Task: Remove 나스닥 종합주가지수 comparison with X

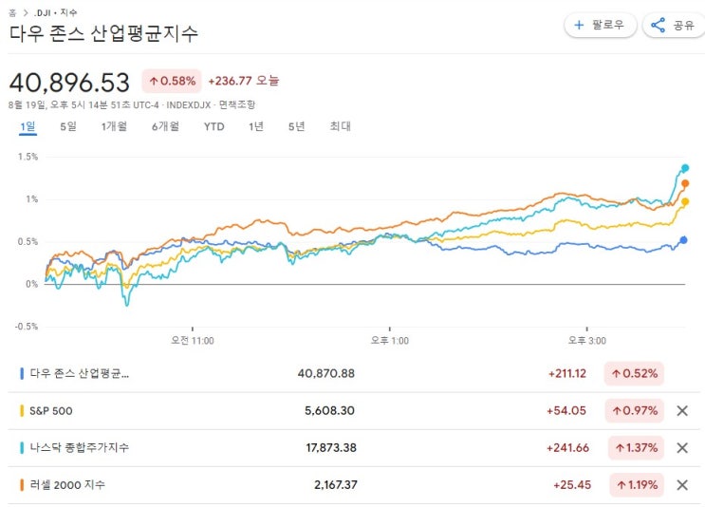Action: (681, 447)
